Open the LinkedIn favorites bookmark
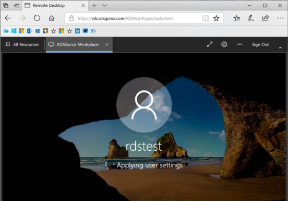 pos(77,31)
